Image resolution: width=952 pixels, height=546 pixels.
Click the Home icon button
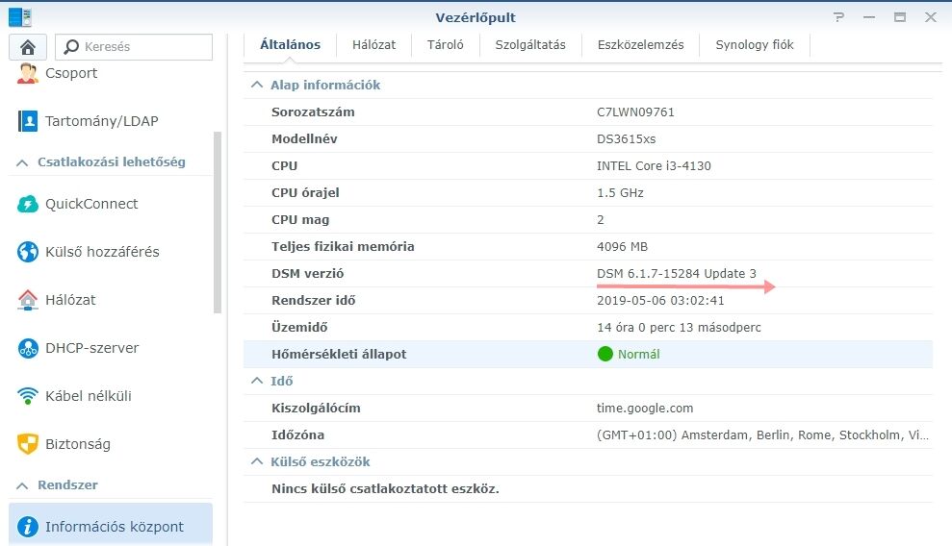(x=28, y=47)
